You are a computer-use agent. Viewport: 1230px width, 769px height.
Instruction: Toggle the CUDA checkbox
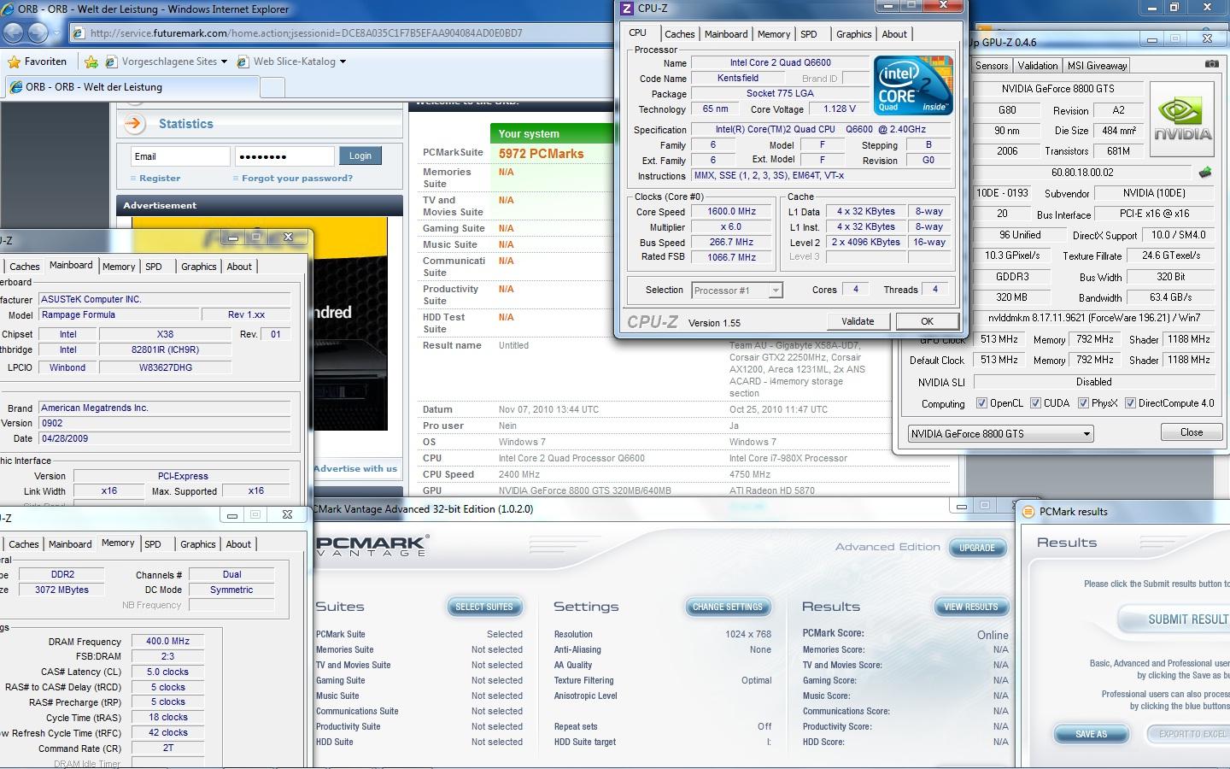pyautogui.click(x=1035, y=403)
